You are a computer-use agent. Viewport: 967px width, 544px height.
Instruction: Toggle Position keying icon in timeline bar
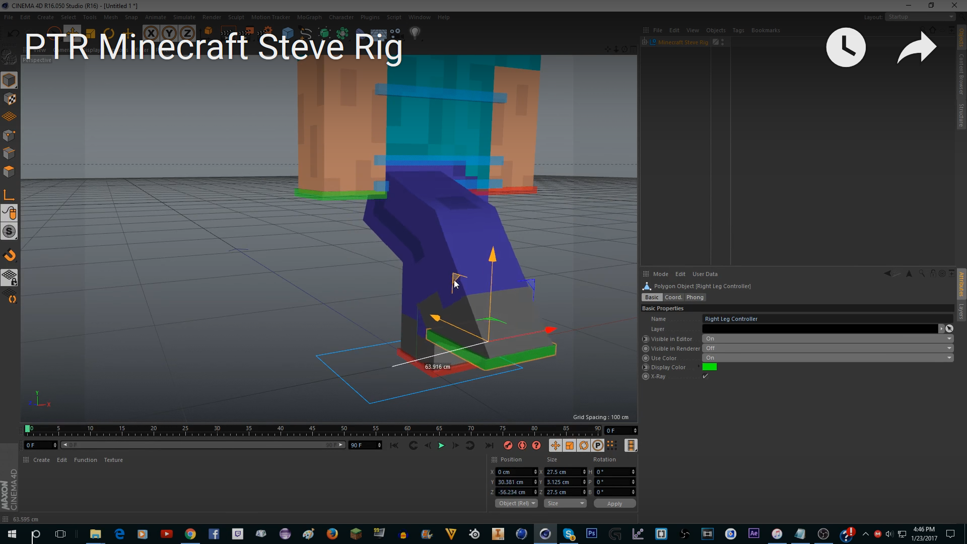[555, 445]
